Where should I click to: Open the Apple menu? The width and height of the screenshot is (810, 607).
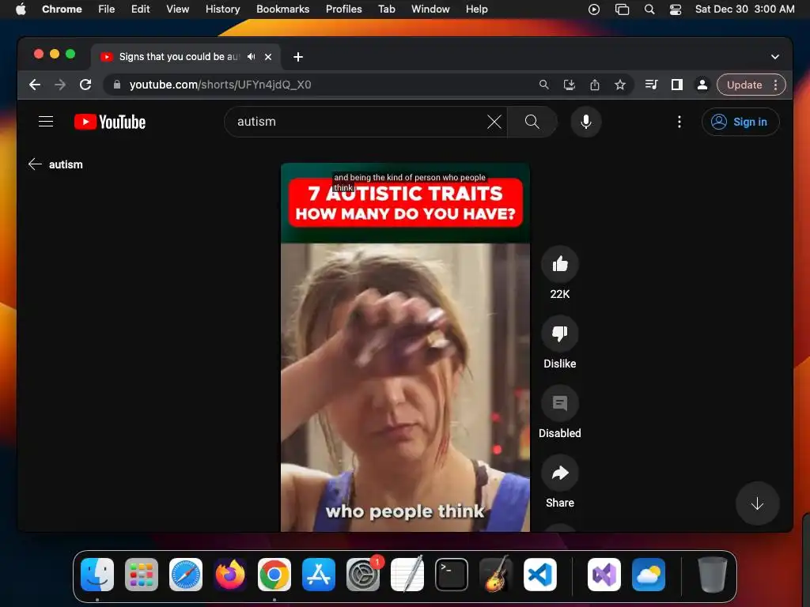pyautogui.click(x=21, y=9)
